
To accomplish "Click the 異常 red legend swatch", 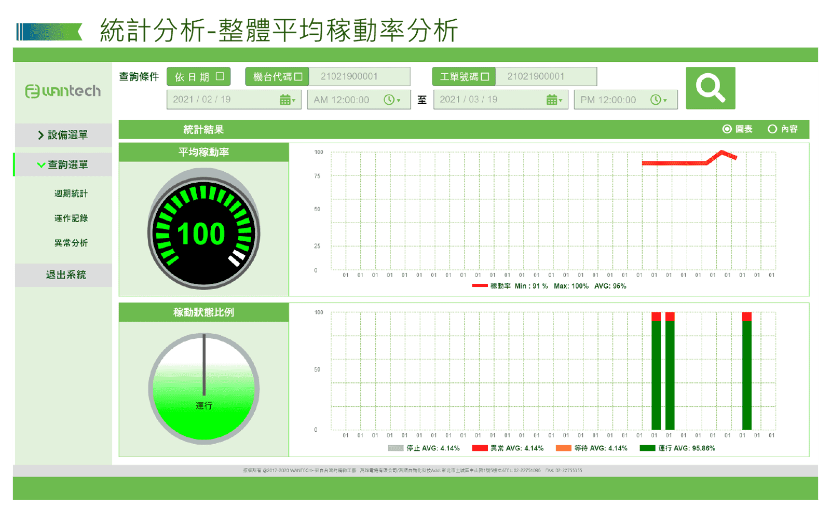I will pos(480,448).
